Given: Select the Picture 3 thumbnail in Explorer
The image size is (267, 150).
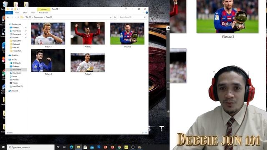Looking at the screenshot, I should [127, 34].
